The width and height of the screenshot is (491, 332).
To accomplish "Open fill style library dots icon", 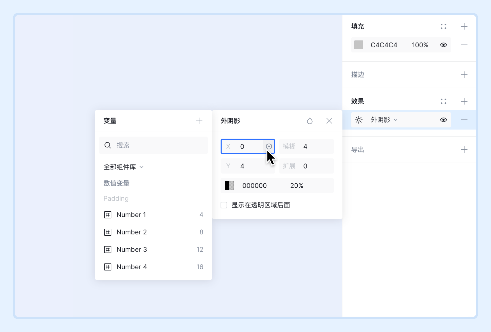I will 443,26.
